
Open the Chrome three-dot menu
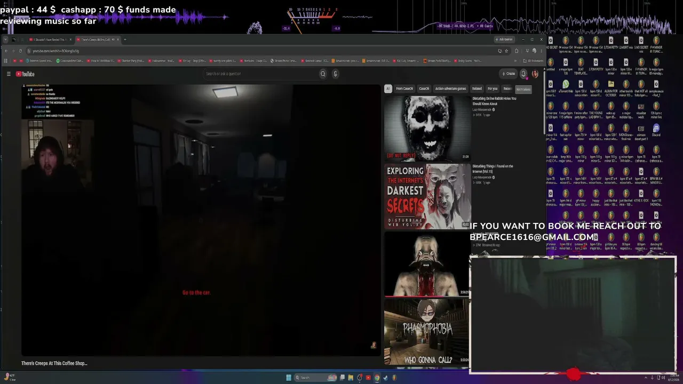[541, 51]
